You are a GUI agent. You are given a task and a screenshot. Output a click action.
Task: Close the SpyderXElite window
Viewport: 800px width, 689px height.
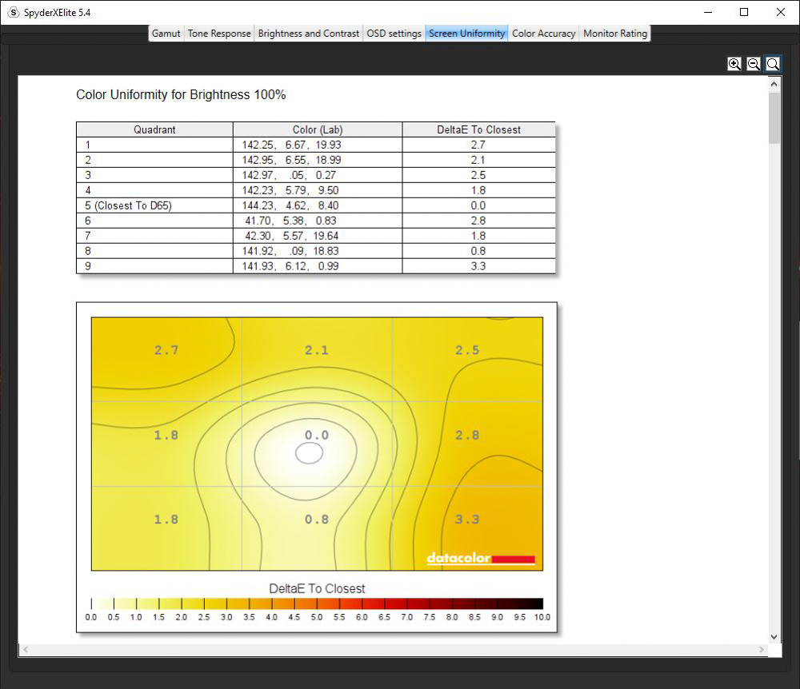781,12
